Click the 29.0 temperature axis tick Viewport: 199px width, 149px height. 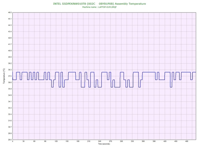pos(10,140)
